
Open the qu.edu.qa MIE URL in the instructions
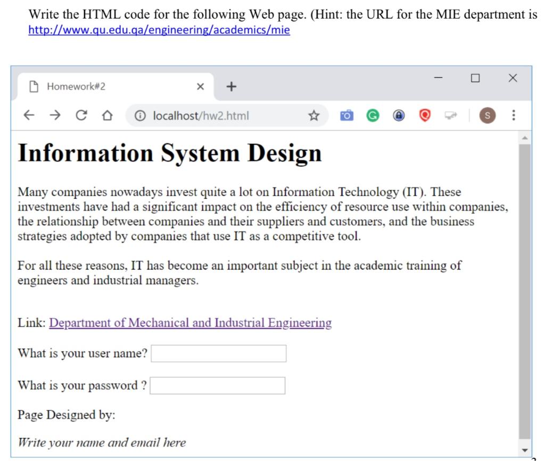[159, 30]
